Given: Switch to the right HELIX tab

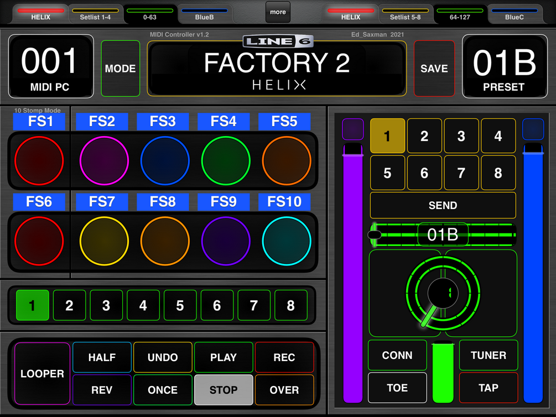Looking at the screenshot, I should (351, 14).
